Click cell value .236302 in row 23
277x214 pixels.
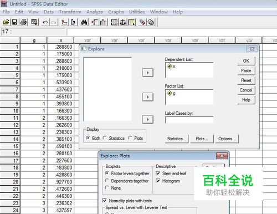click(60, 203)
